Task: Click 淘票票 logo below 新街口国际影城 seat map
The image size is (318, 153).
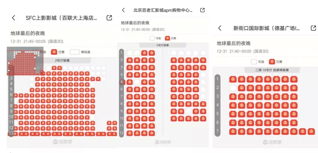Action: coord(272,142)
